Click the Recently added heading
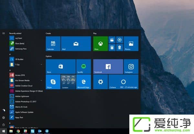This screenshot has width=194, height=134. pos(15,33)
